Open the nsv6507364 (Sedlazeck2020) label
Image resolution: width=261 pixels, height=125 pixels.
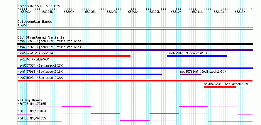pyautogui.click(x=40, y=65)
